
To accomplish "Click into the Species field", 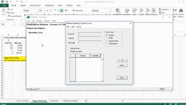I will 90,38.
